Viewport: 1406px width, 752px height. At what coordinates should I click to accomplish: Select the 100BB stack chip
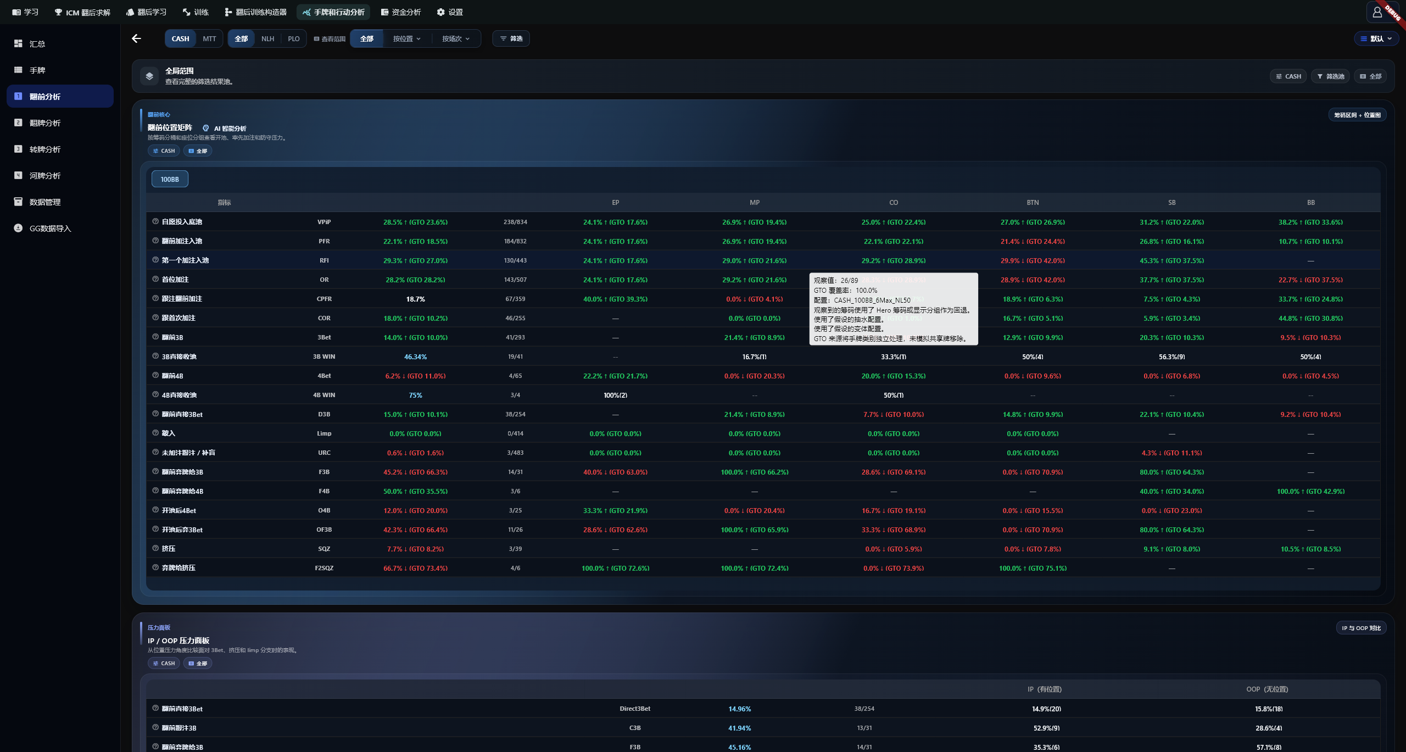click(170, 179)
